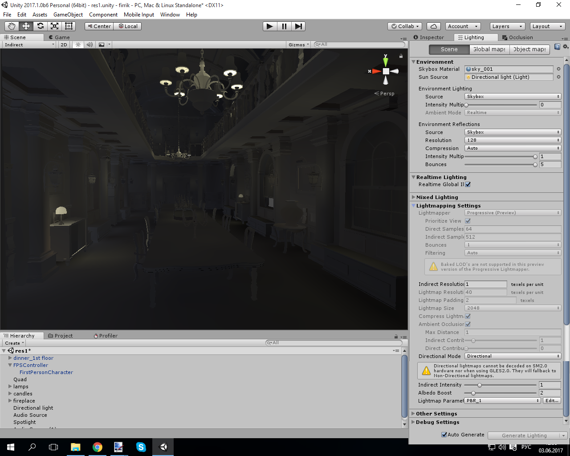Screen dimensions: 570x456
Task: Open the Window menu
Action: point(170,15)
